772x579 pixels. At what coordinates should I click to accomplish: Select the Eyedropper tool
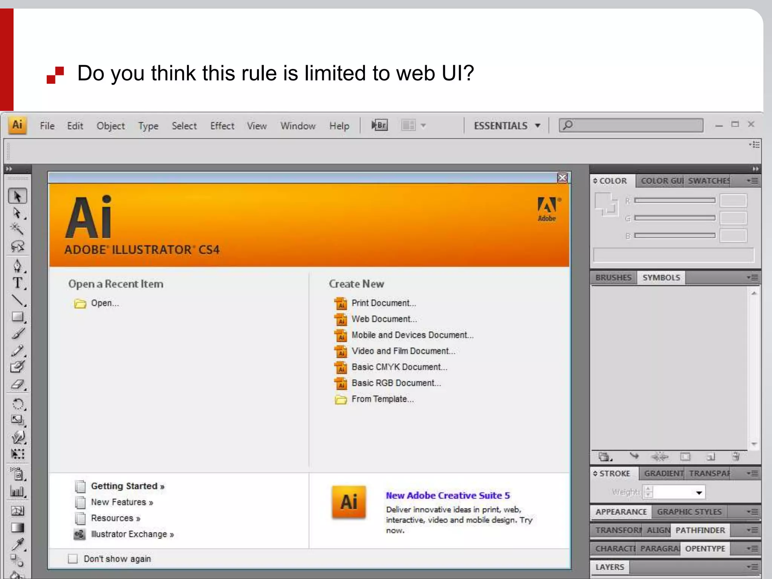(17, 544)
